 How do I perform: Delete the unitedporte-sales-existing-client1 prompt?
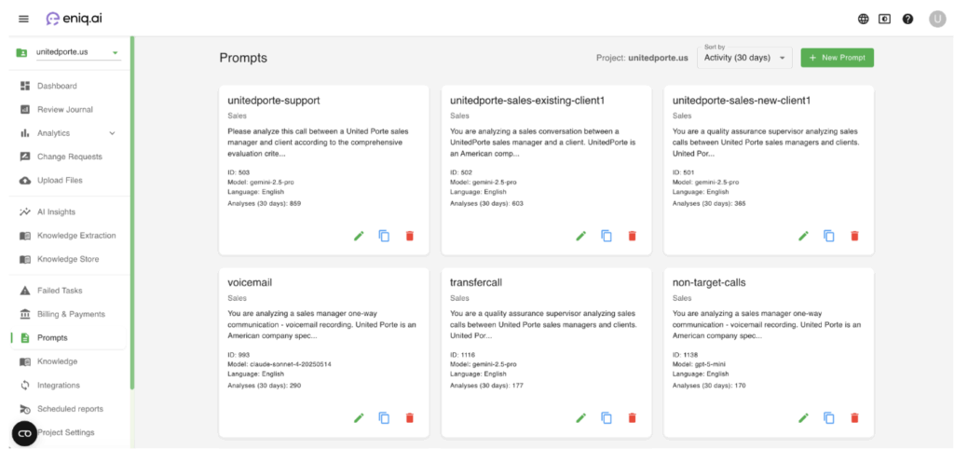[633, 236]
